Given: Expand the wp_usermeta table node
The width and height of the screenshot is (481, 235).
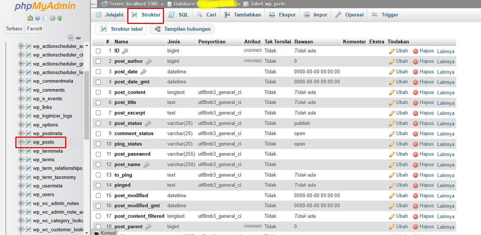Looking at the screenshot, I should pyautogui.click(x=21, y=186).
